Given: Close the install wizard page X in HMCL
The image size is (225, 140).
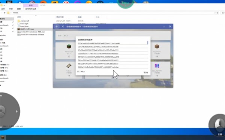Looking at the screenshot, I should pos(63,27).
